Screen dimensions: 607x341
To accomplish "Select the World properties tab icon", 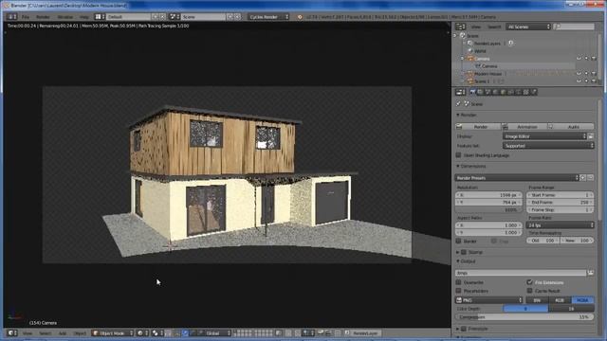I will point(495,92).
